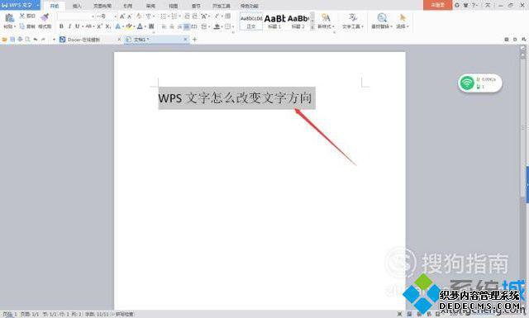The width and height of the screenshot is (529, 318).
Task: Expand the underline style dropdown arrow
Action: tap(83, 26)
